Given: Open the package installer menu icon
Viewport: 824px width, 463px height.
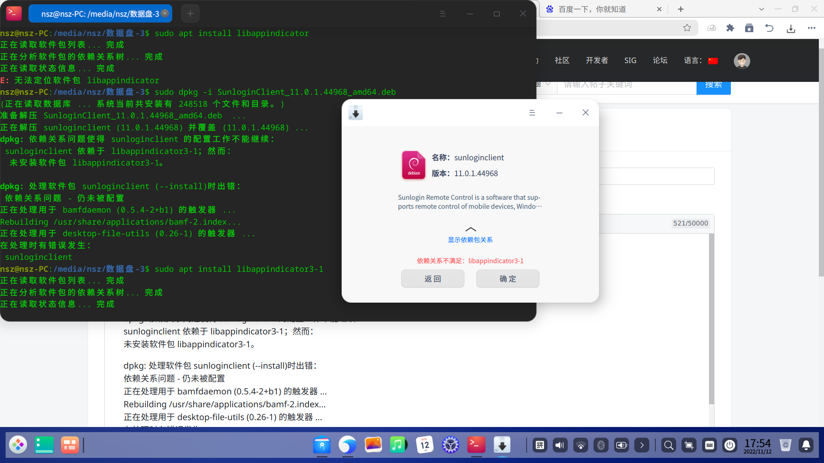Looking at the screenshot, I should (x=532, y=113).
